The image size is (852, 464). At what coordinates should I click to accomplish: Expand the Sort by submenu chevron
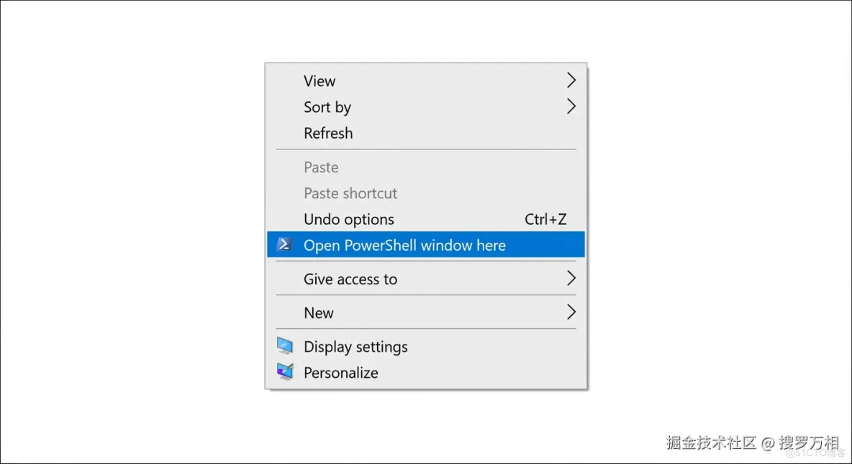(571, 106)
